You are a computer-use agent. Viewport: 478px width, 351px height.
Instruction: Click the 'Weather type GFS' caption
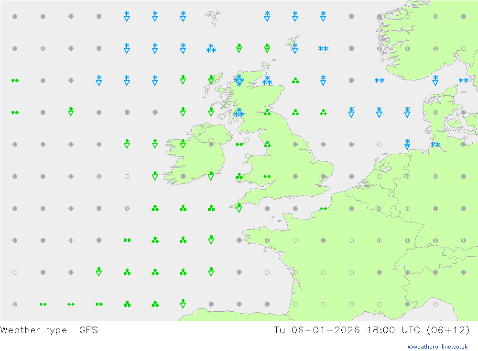tap(49, 330)
